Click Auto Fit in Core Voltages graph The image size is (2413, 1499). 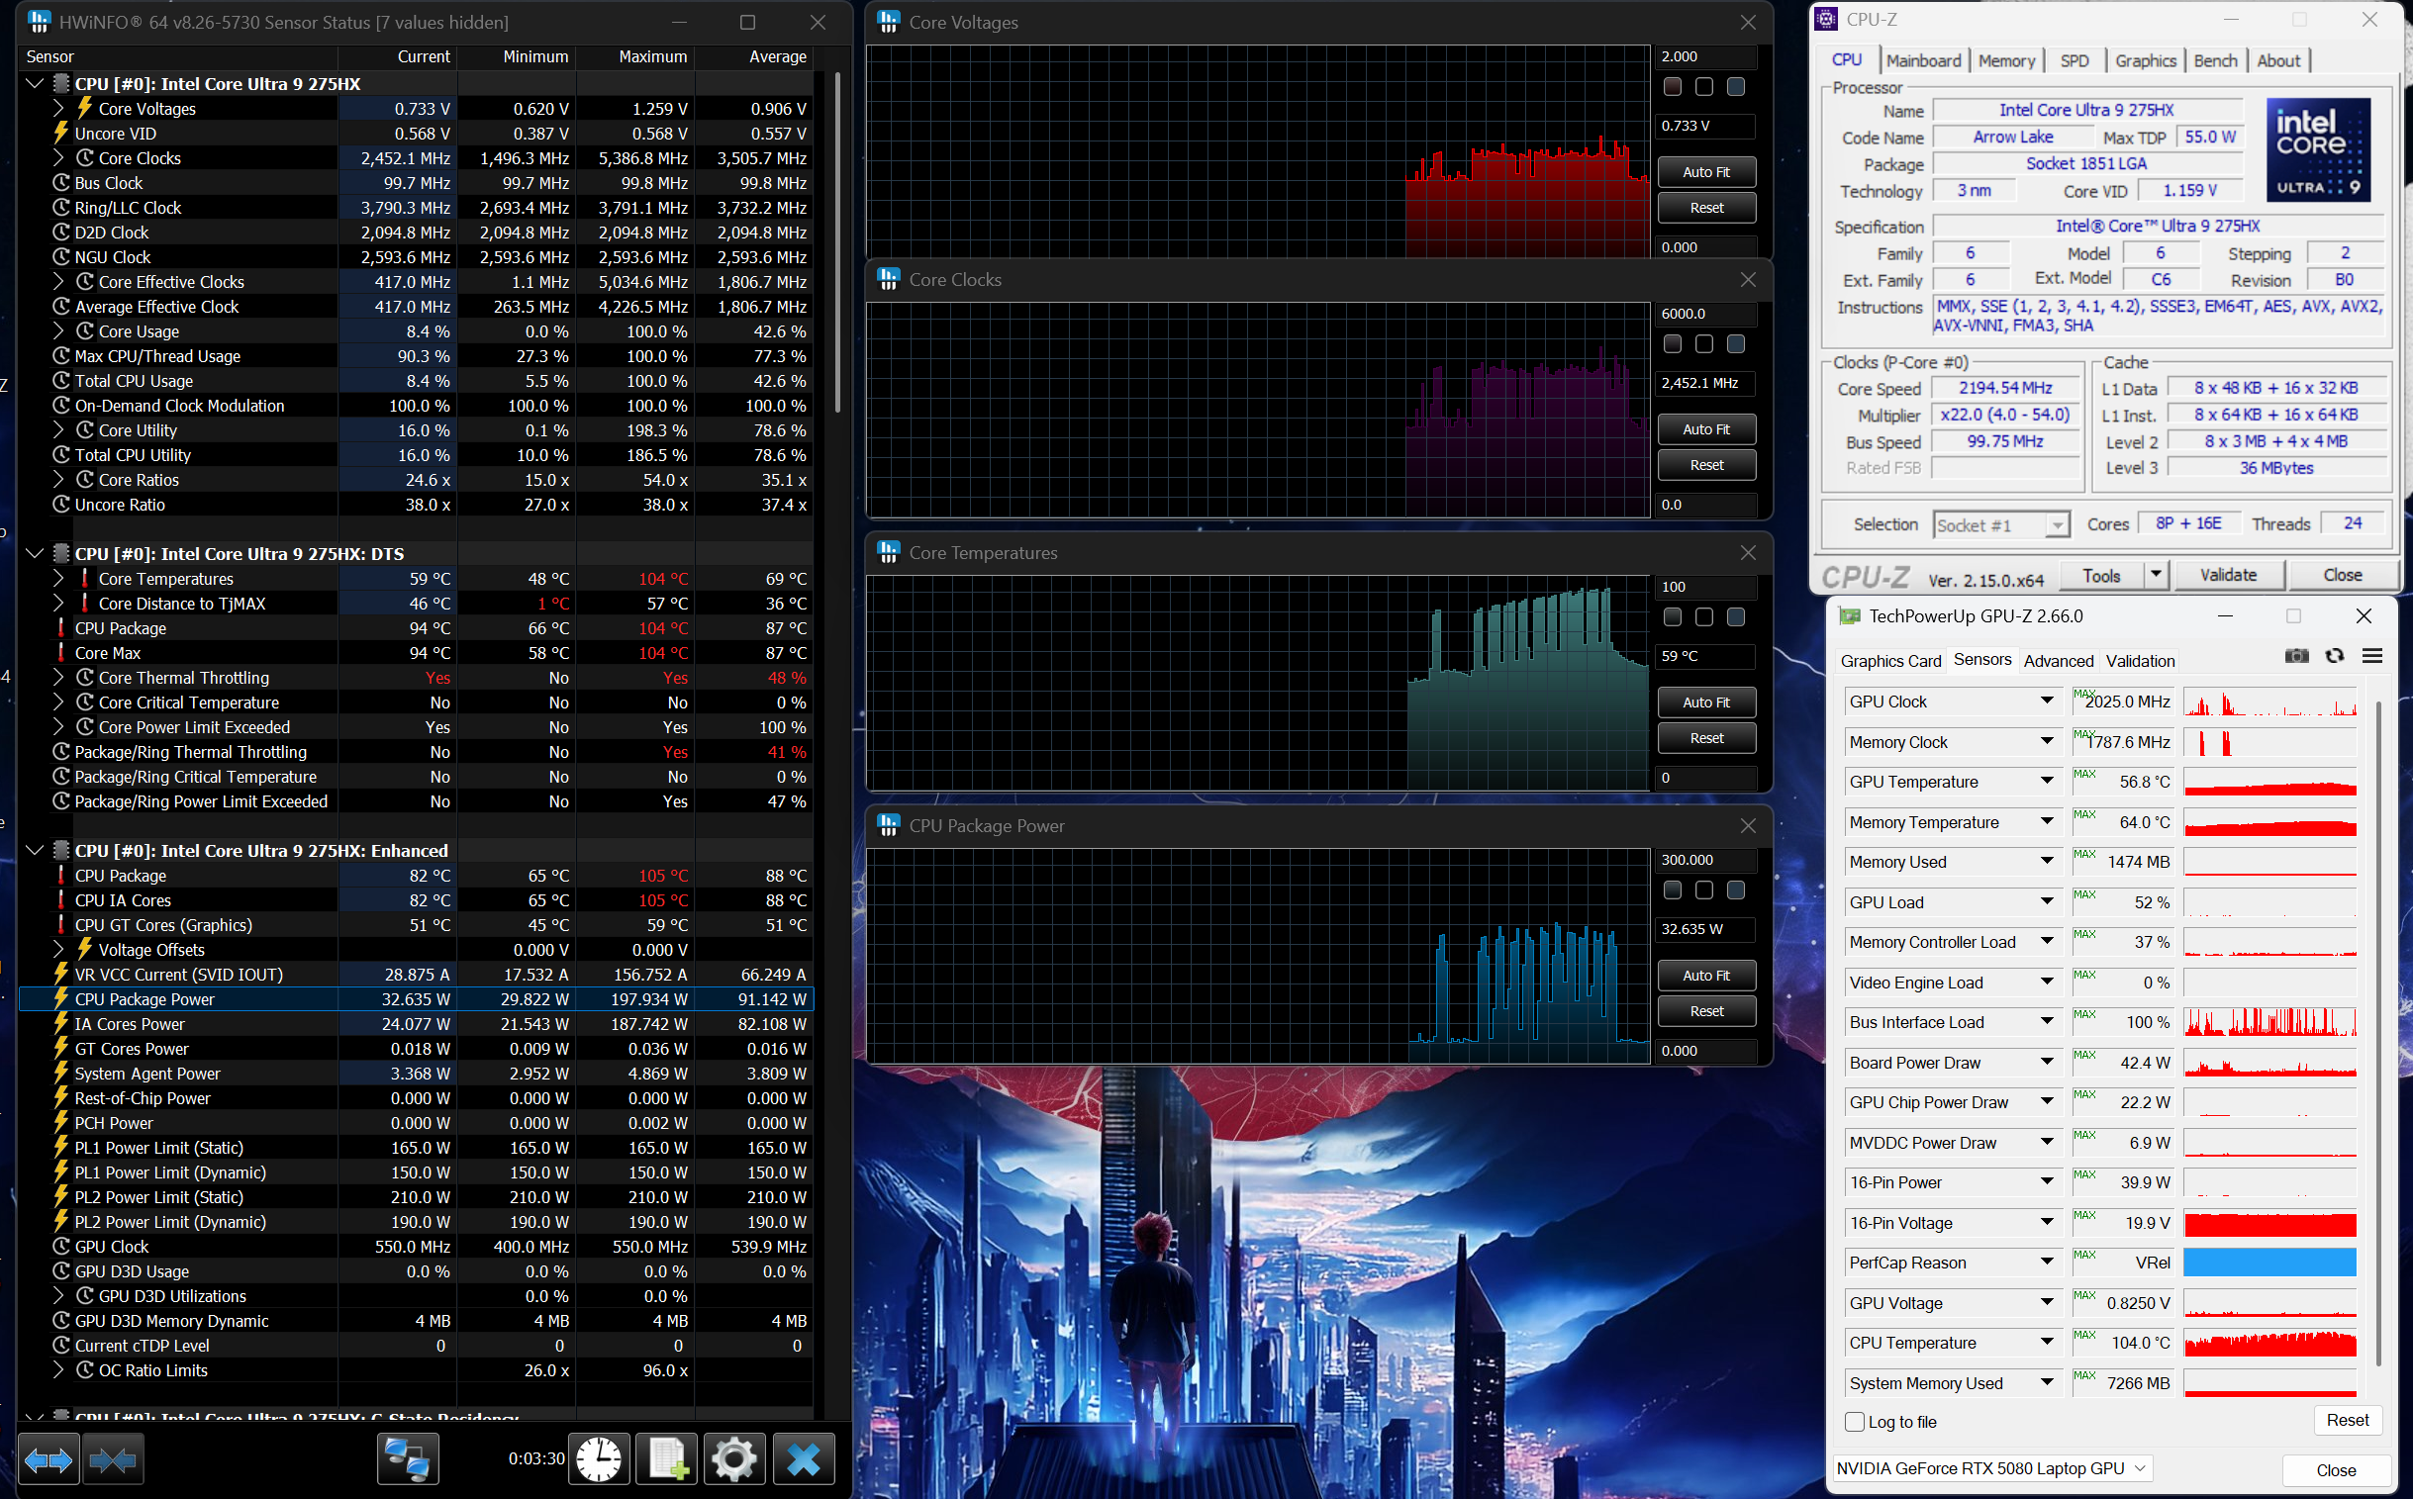(x=1706, y=171)
